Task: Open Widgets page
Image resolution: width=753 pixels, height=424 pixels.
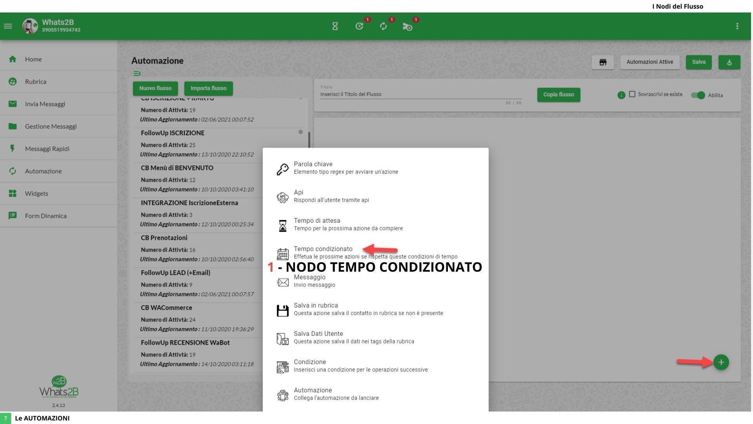Action: (59, 194)
